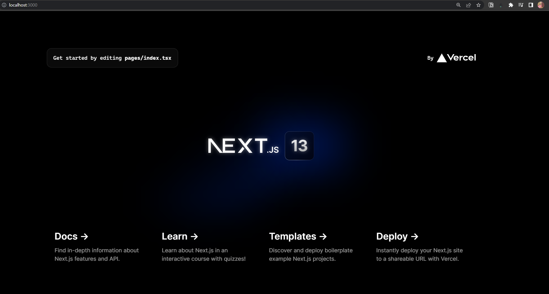This screenshot has height=294, width=549.
Task: Open the Notion web clipper extension
Action: click(491, 5)
